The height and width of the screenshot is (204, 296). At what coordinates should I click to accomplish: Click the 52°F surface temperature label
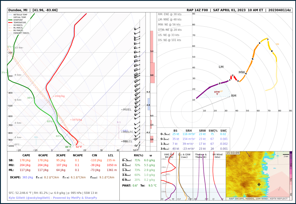click(79, 147)
